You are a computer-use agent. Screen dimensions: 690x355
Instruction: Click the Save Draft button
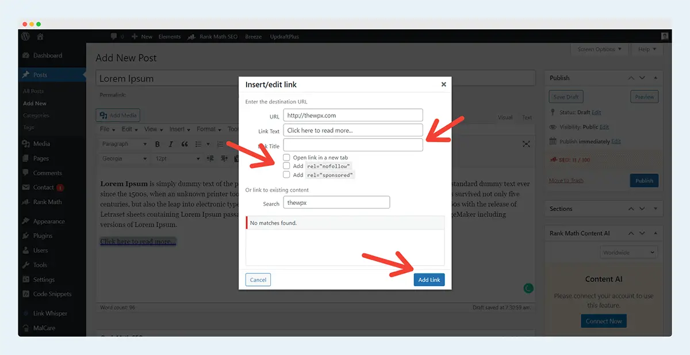click(566, 97)
